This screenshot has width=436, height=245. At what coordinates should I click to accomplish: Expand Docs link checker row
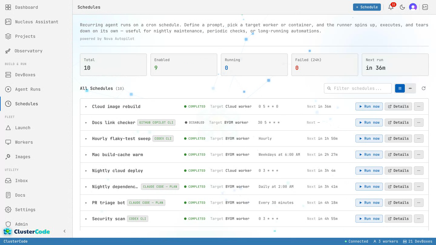pyautogui.click(x=86, y=122)
